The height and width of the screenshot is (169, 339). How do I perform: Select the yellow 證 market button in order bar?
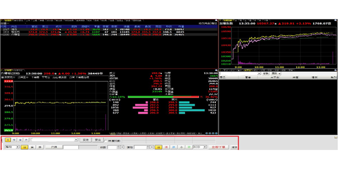(x=8, y=140)
